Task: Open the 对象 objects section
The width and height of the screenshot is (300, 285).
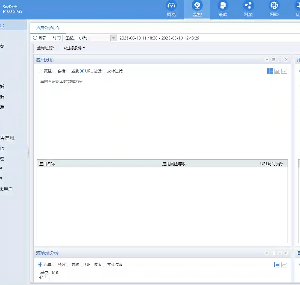Action: point(248,9)
